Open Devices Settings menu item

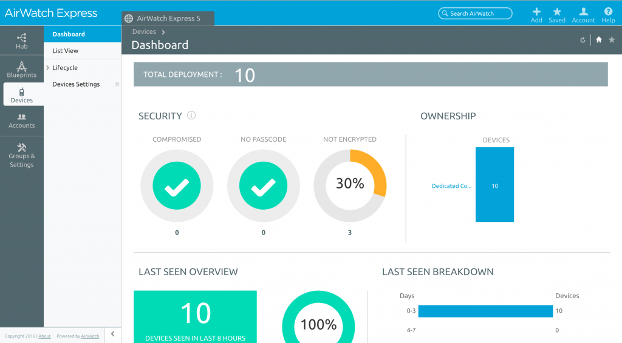(76, 84)
